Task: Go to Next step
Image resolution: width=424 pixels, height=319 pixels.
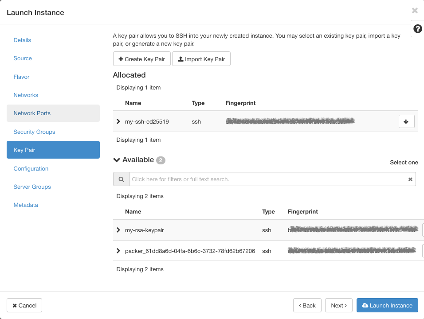Action: 339,305
